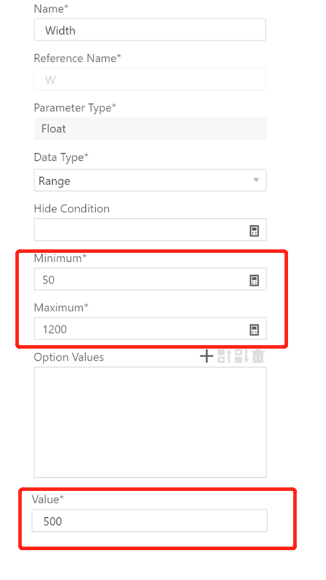Focus the Maximum field showing 1200

[x=140, y=329]
